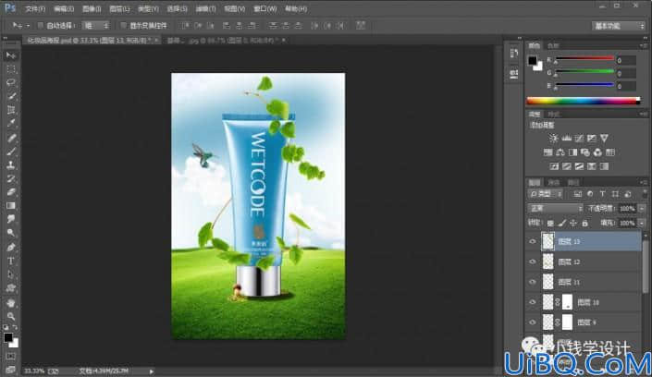Screen dimensions: 652x377
Task: Select the Eraser tool
Action: click(11, 192)
